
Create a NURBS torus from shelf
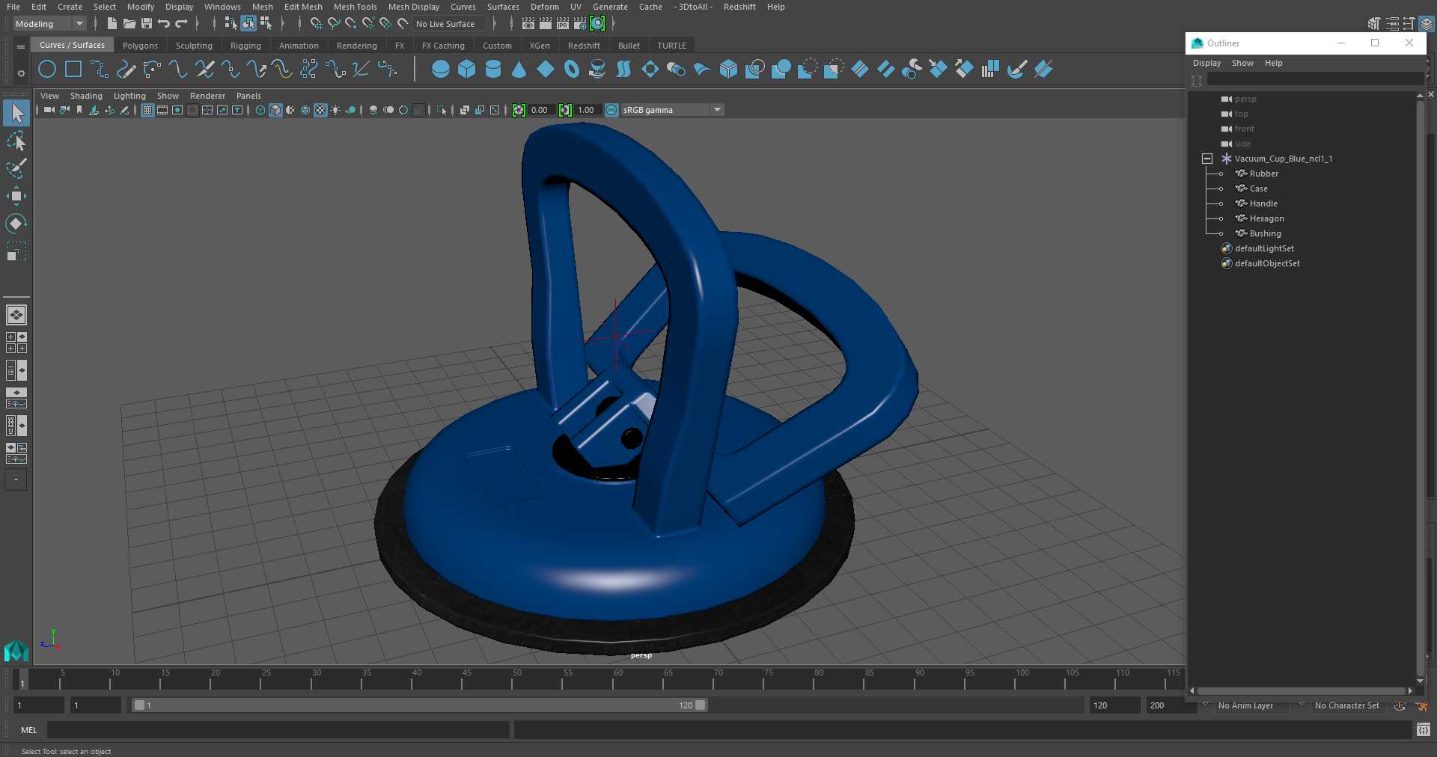point(572,70)
